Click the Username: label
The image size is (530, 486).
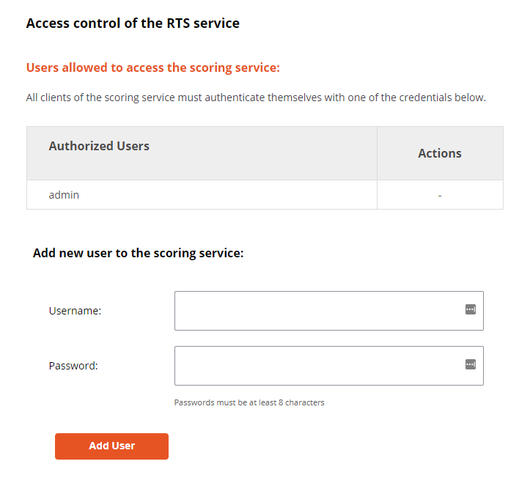pos(75,311)
